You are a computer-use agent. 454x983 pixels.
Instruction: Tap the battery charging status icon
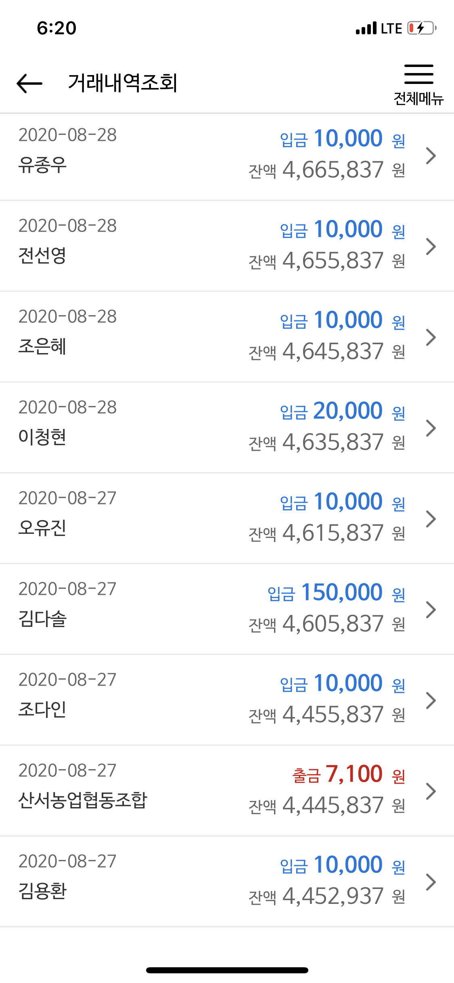click(x=422, y=28)
